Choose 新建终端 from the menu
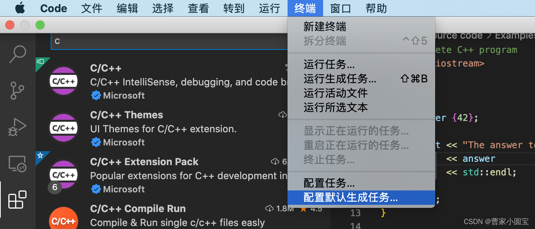535x229 pixels. coord(361,26)
